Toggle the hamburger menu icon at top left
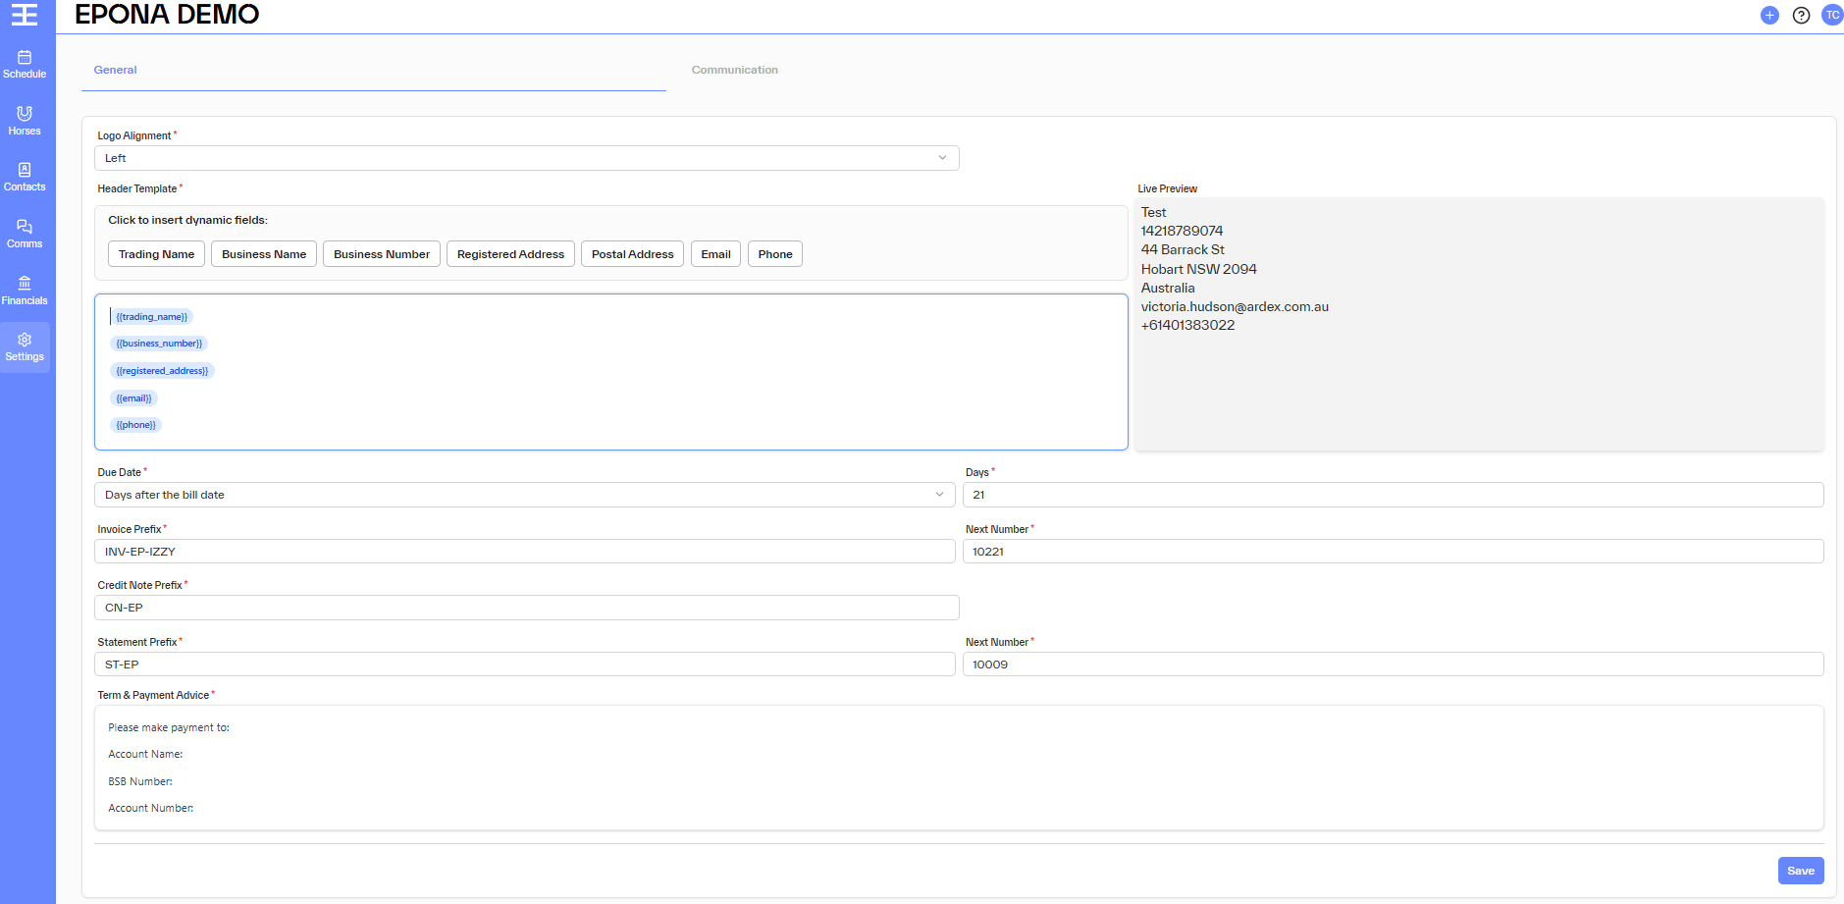This screenshot has height=904, width=1844. [25, 15]
